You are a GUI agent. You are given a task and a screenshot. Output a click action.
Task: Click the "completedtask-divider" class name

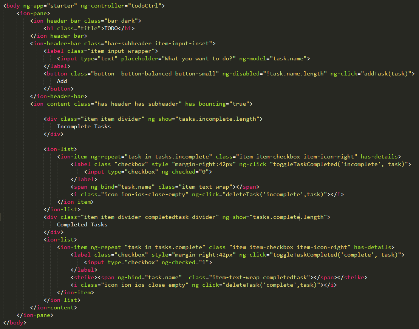180,217
